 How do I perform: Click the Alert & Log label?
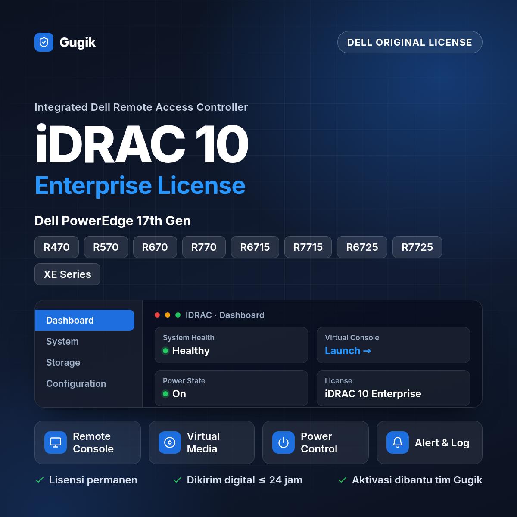[442, 443]
